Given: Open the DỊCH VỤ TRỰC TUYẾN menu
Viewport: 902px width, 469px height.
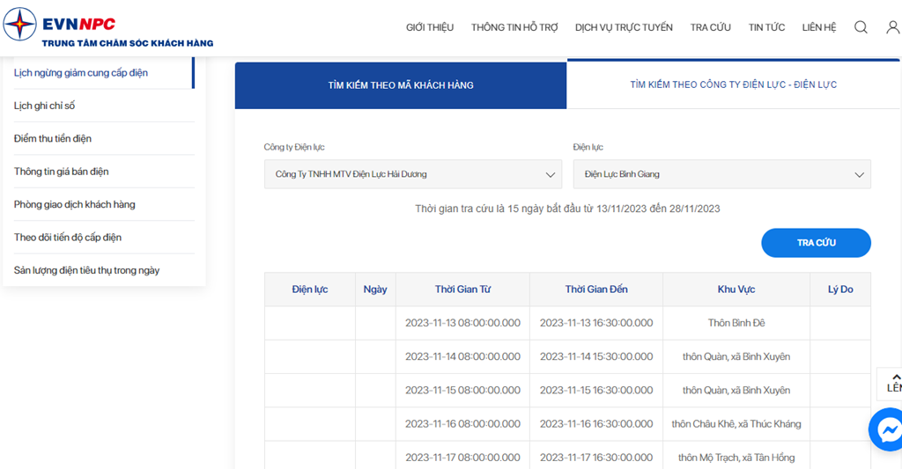Looking at the screenshot, I should 624,27.
